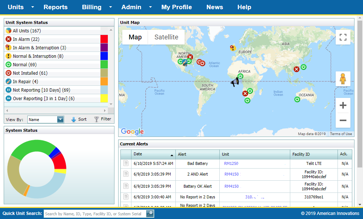This screenshot has width=363, height=219.
Task: Switch the map to Map view
Action: coord(135,37)
